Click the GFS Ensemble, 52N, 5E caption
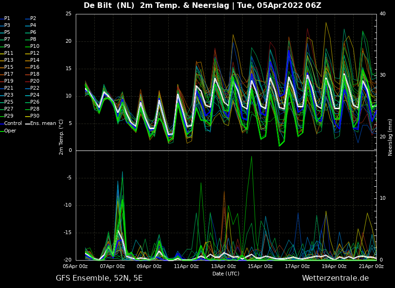The width and height of the screenshot is (395, 288). click(x=99, y=278)
